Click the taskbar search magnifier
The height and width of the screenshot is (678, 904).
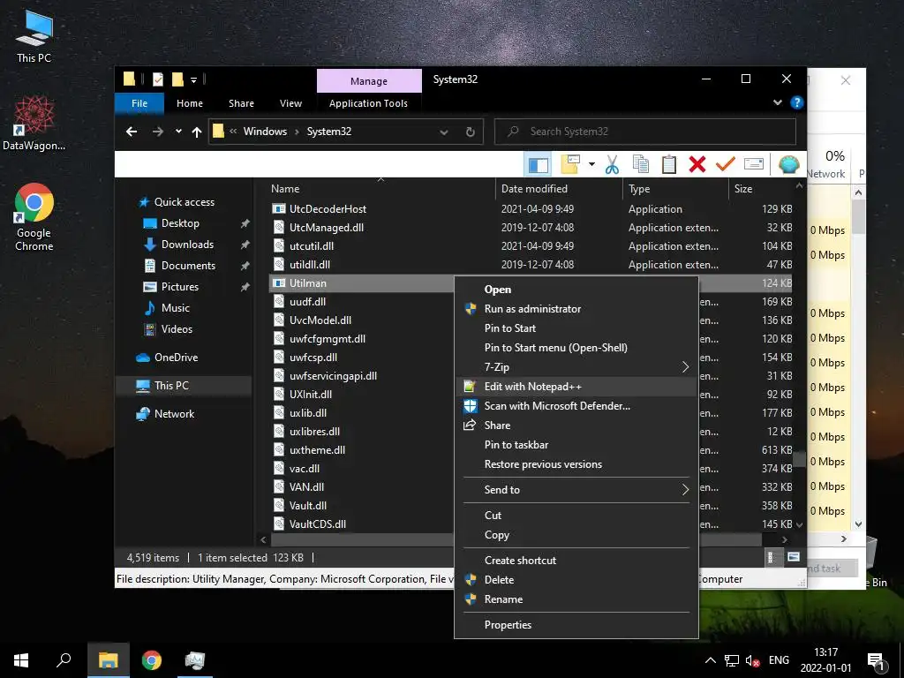(x=64, y=660)
